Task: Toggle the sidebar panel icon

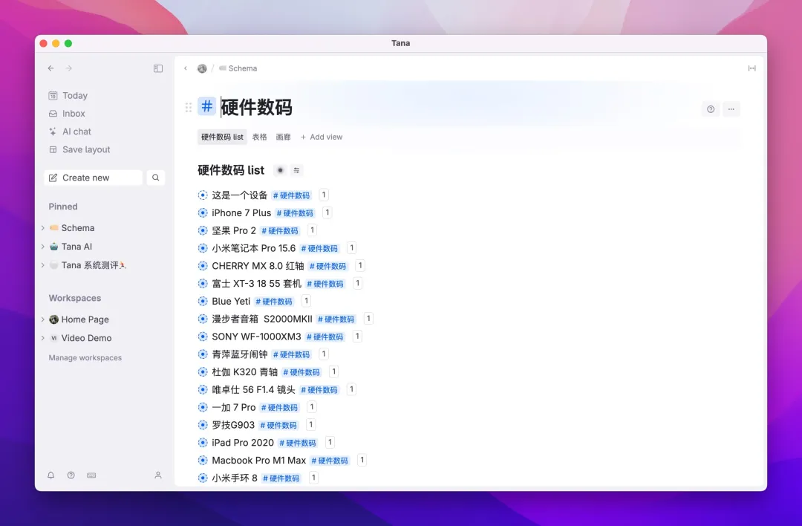Action: (158, 68)
